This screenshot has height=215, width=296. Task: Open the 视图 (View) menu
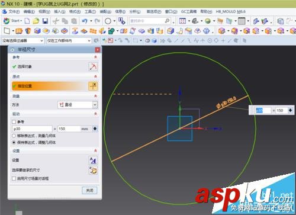tap(44, 12)
